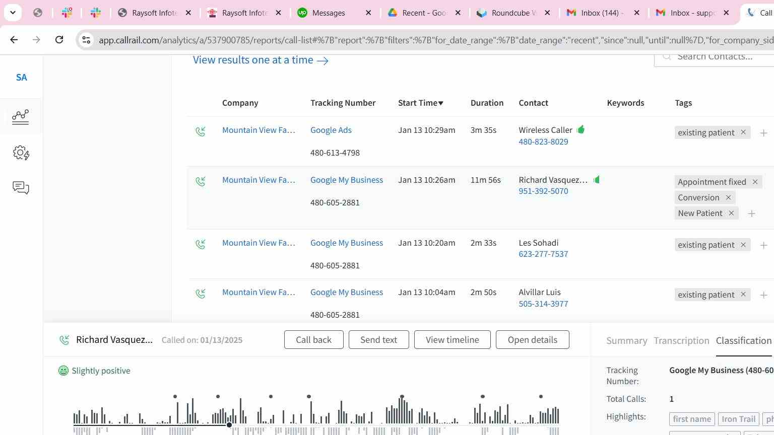Open Mountain View company link in 10:29am row

[259, 130]
